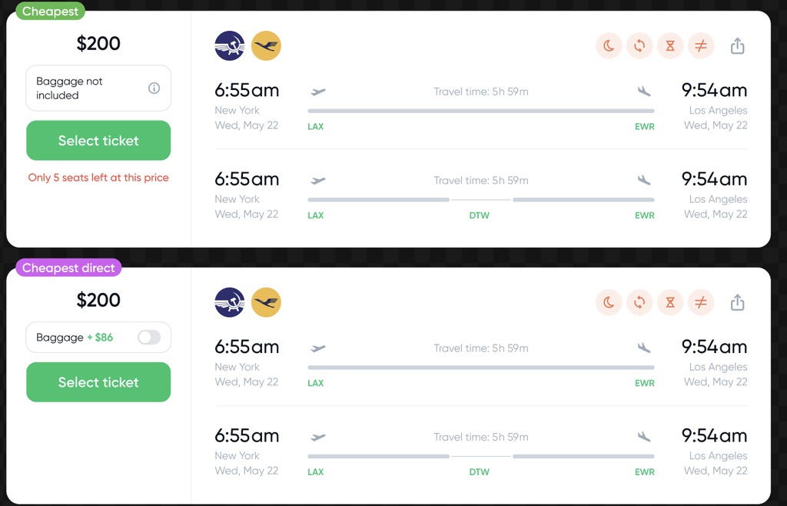
Task: Click the hourglass icon in Cheapest direct card
Action: point(670,303)
